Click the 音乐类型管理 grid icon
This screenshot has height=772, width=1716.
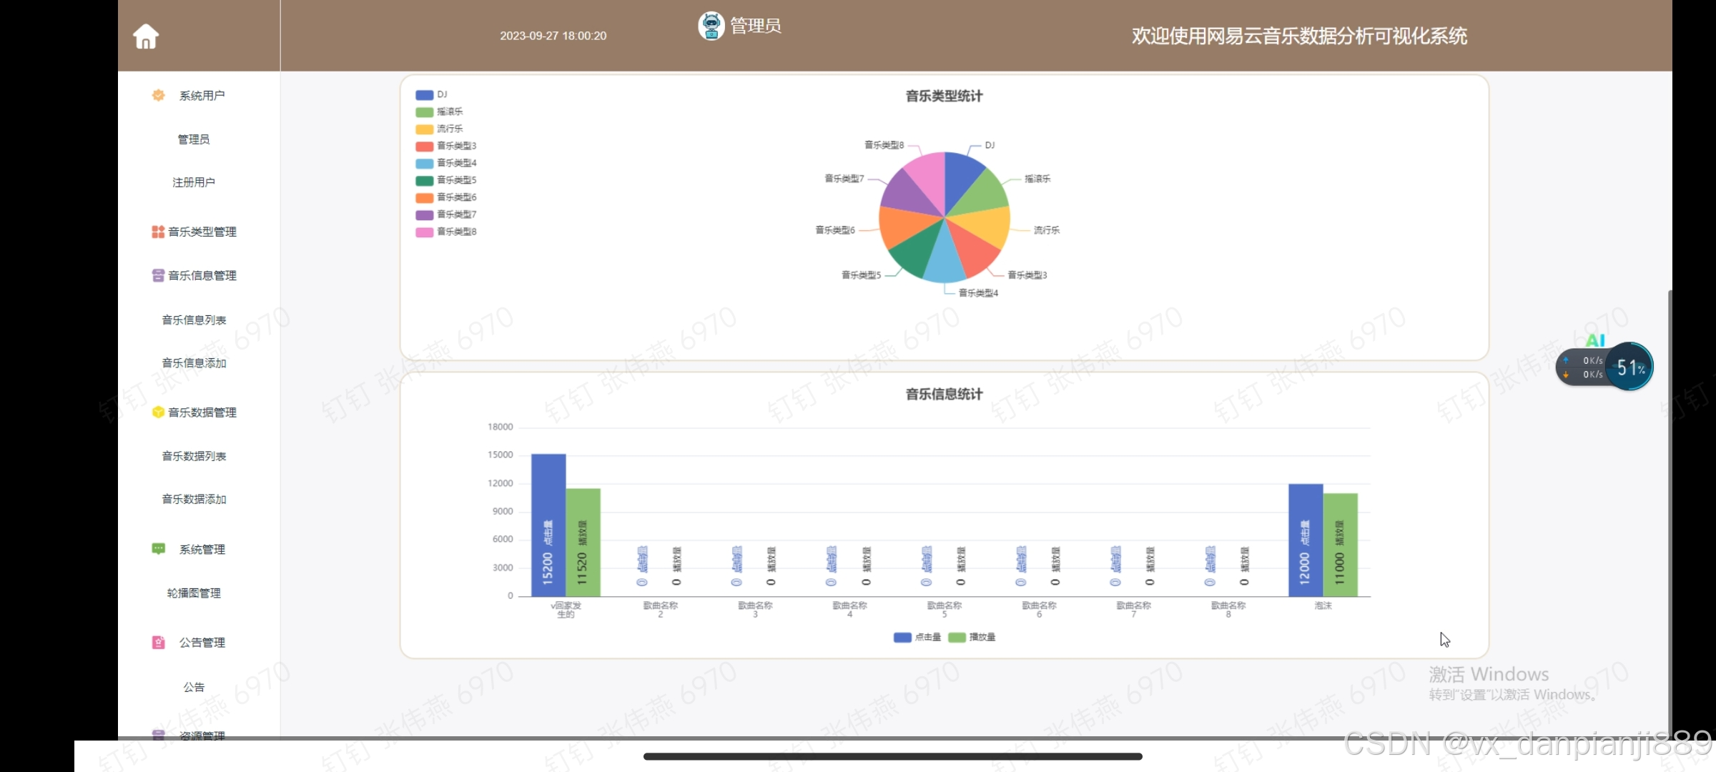tap(158, 232)
